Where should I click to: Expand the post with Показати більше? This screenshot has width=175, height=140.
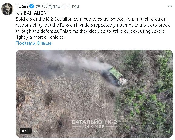tap(34, 43)
